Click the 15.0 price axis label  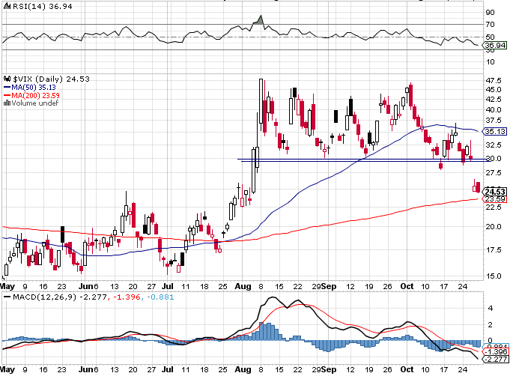(494, 276)
